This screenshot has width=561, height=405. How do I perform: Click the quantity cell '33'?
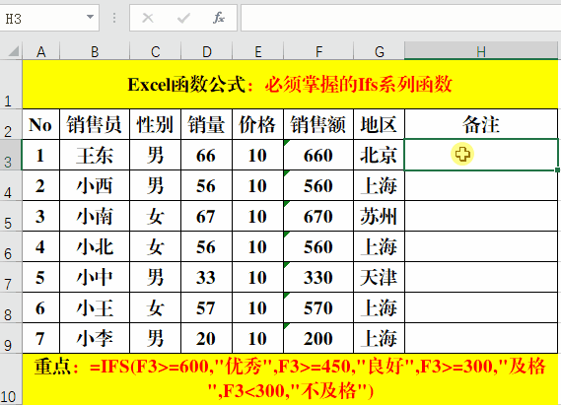pyautogui.click(x=207, y=277)
